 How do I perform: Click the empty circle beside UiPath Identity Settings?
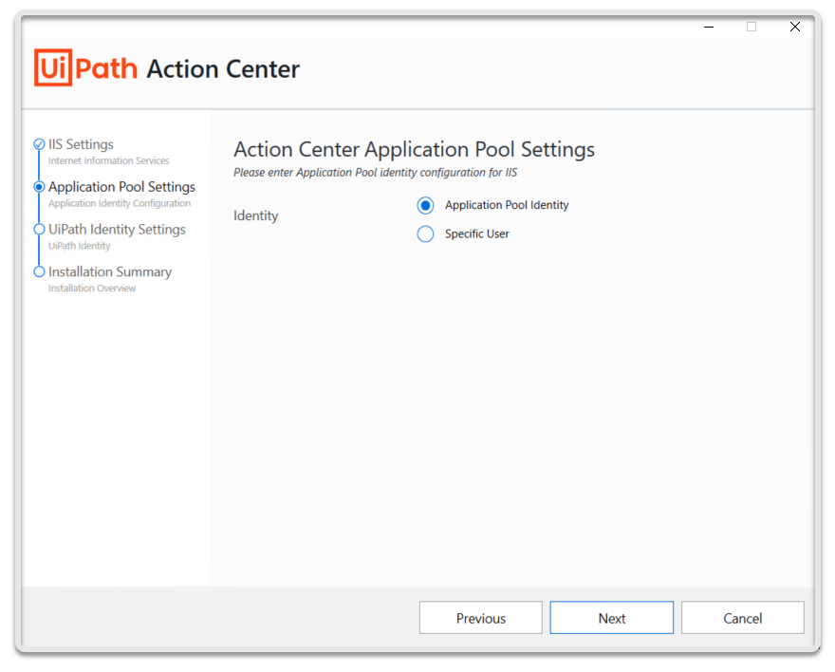[39, 229]
